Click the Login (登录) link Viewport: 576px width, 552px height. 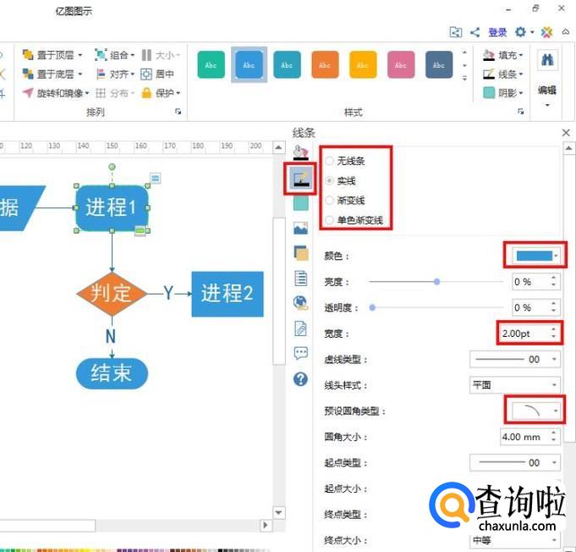point(497,32)
